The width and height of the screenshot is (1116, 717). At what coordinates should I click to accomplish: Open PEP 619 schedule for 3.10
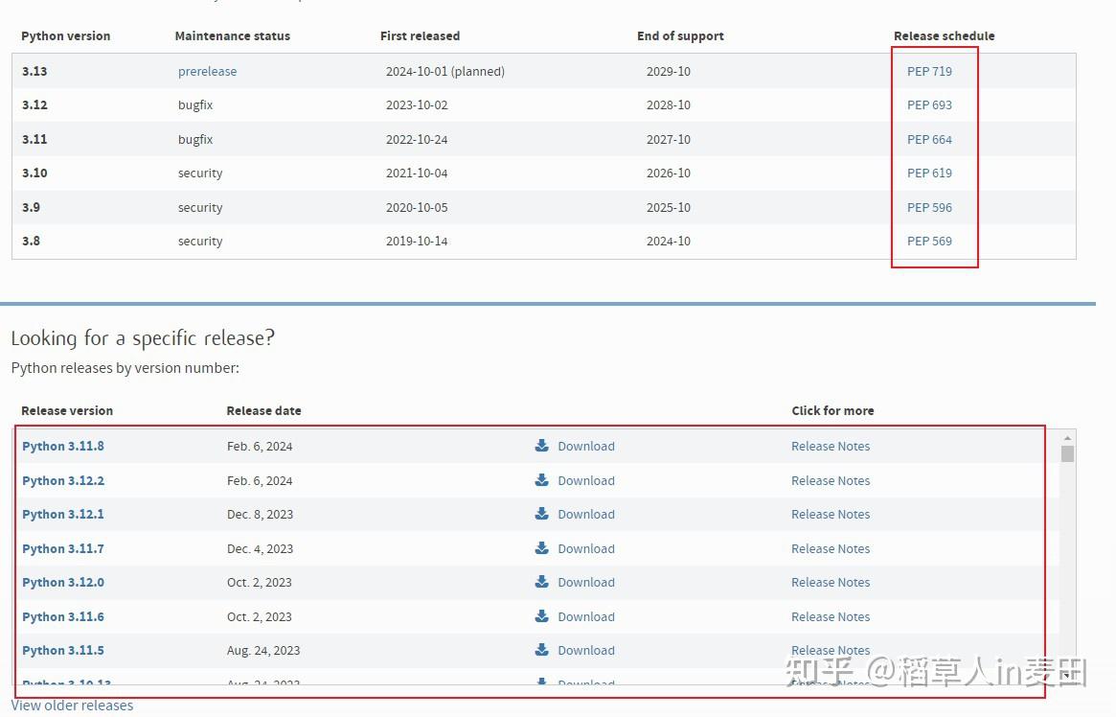pyautogui.click(x=929, y=173)
